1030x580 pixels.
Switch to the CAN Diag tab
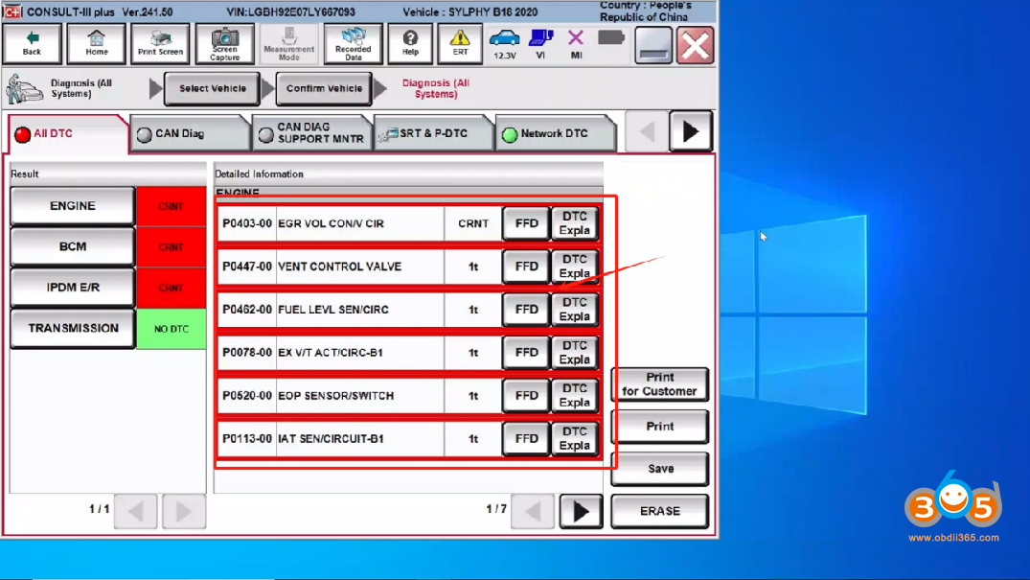pyautogui.click(x=189, y=134)
